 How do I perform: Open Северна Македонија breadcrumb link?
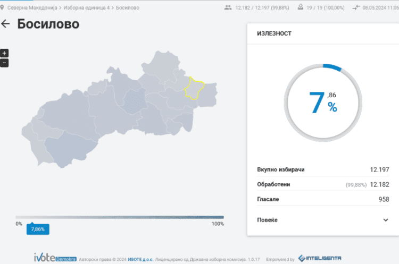(32, 7)
